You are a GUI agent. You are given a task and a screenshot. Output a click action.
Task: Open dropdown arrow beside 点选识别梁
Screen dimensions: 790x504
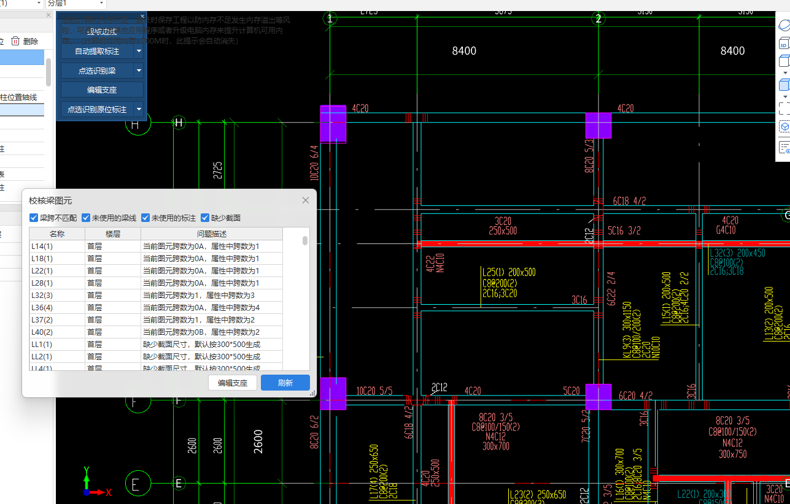point(139,71)
